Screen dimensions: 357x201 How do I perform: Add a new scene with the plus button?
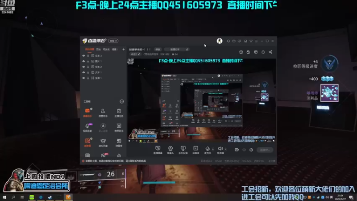[x=124, y=49]
